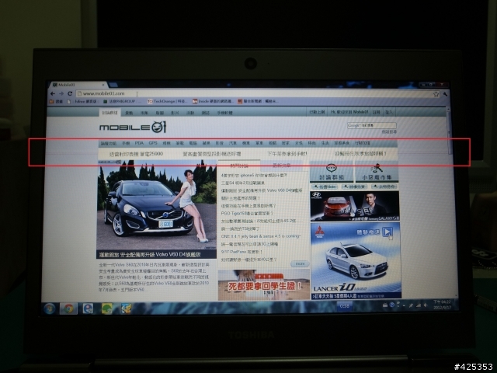Reload the page with the refresh icon
The image size is (497, 373).
pos(70,93)
